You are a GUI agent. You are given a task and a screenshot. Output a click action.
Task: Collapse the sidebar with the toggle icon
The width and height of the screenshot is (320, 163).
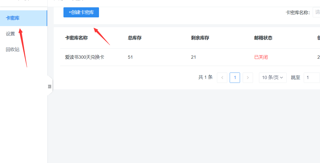[50, 86]
